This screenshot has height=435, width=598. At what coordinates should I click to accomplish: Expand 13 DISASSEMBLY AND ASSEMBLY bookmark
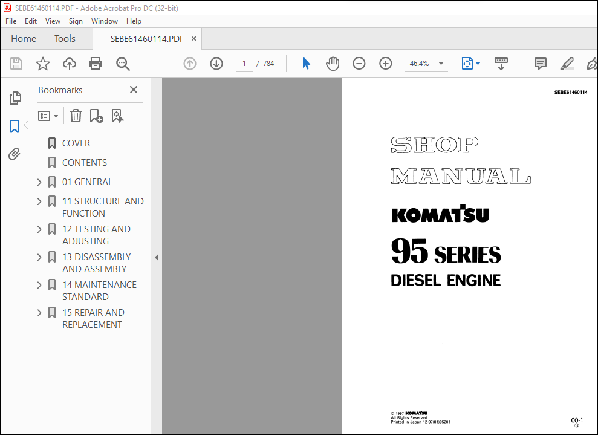click(39, 257)
